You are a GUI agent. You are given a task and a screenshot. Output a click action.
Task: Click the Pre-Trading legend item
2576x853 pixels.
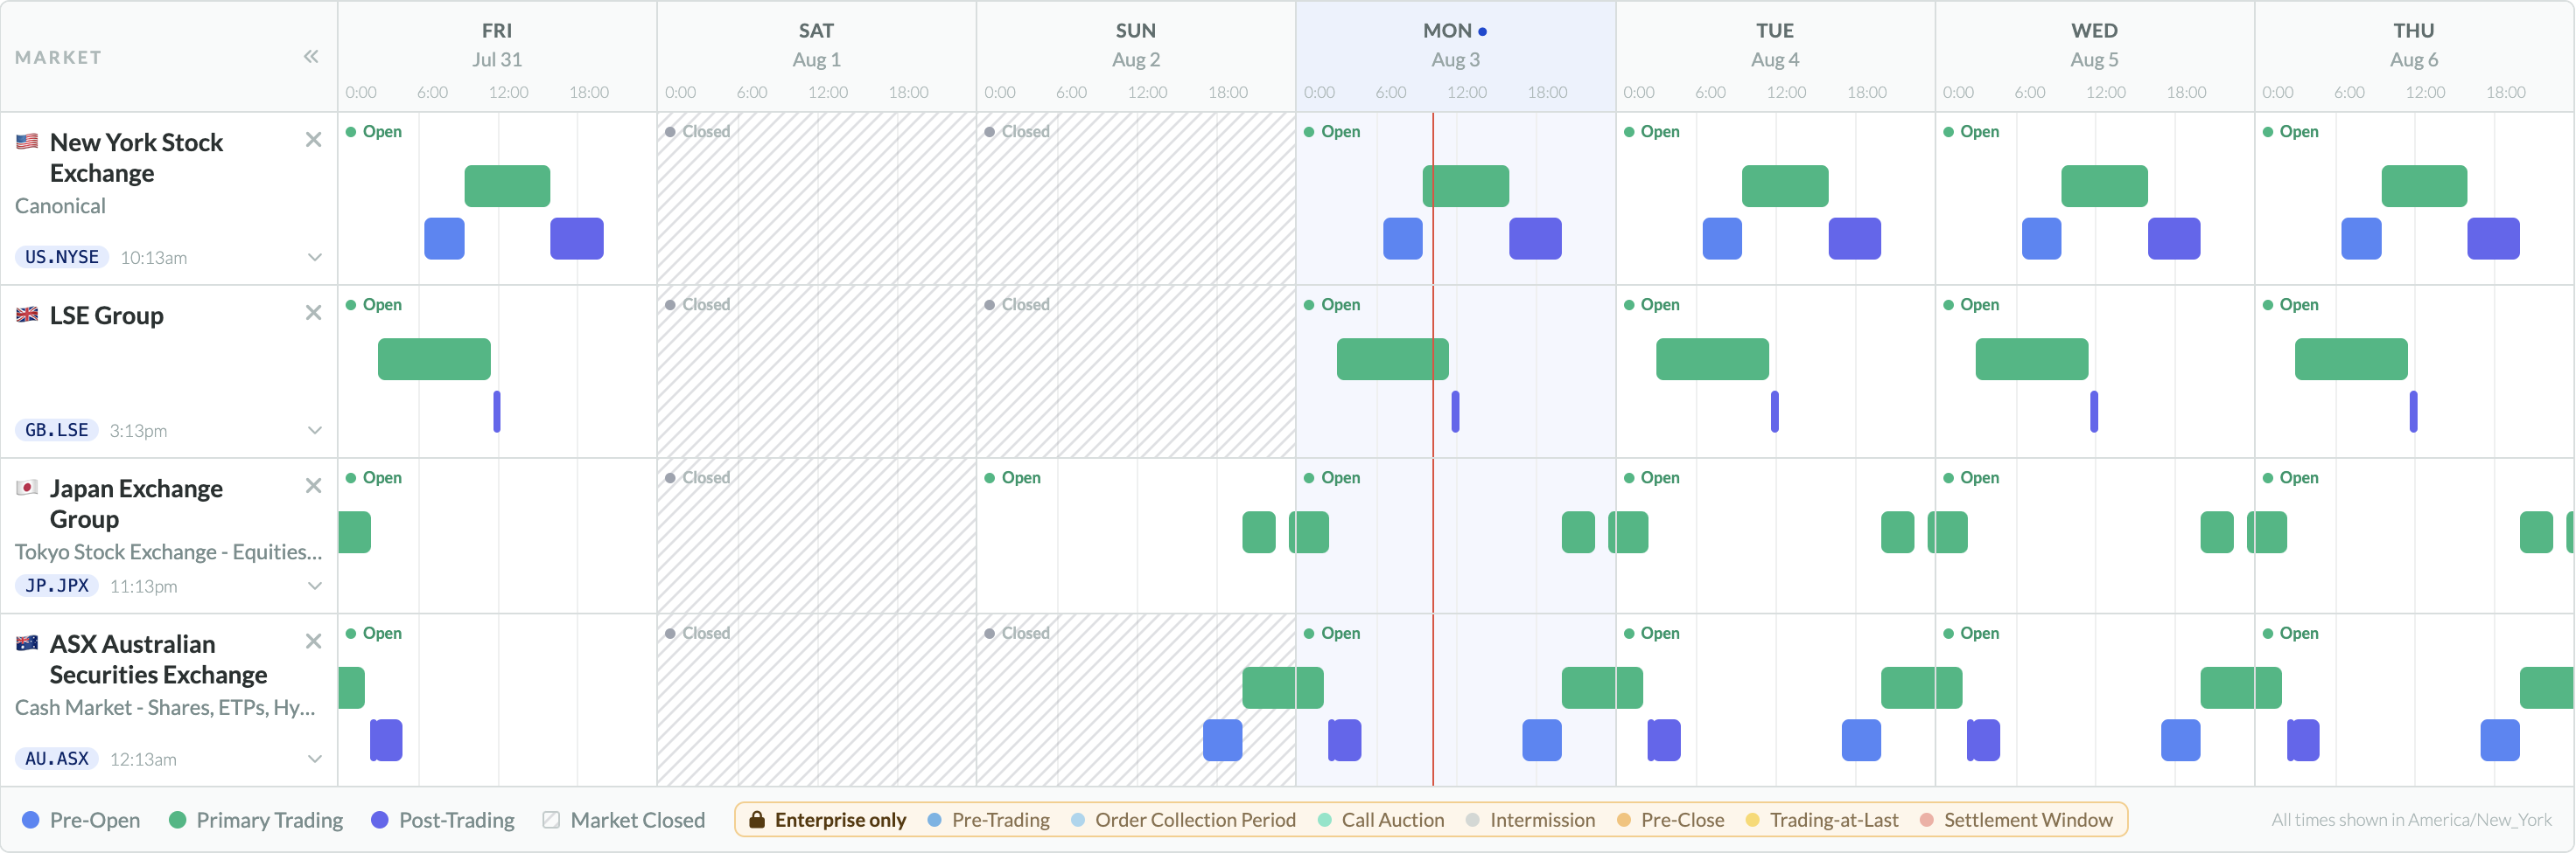click(x=989, y=820)
